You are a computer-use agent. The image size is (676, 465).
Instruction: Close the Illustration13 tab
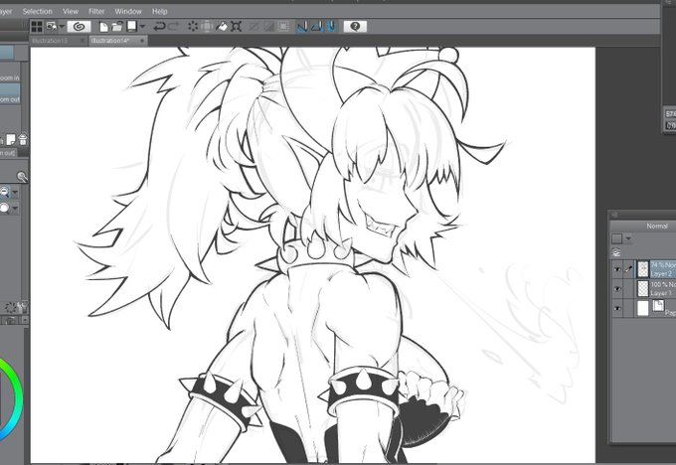coord(83,41)
